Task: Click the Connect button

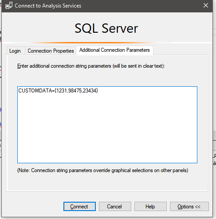Action: coord(79,206)
